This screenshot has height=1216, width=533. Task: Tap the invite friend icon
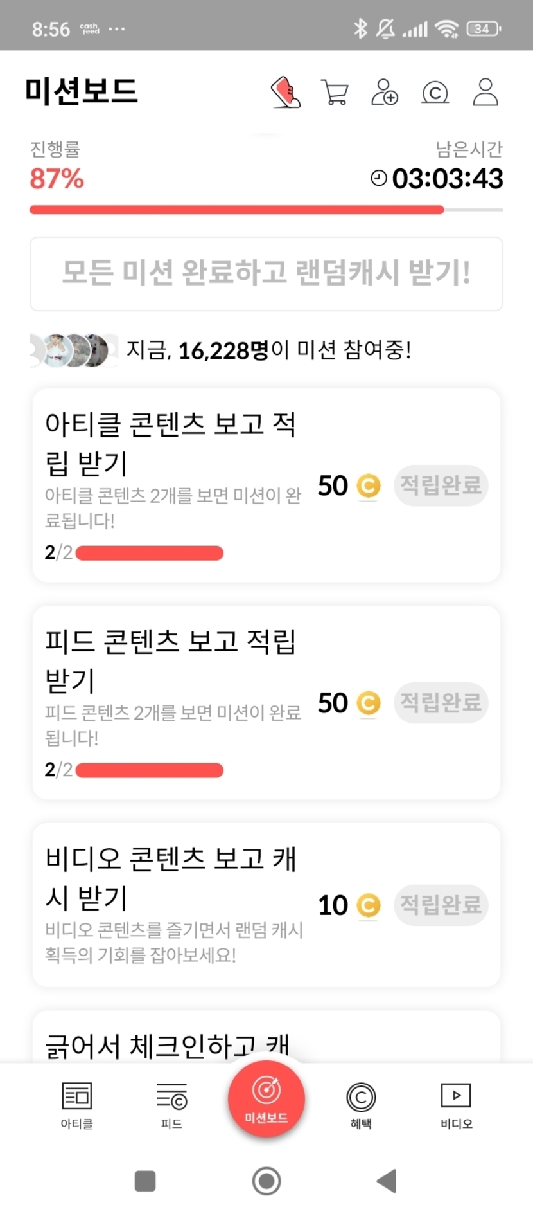385,92
